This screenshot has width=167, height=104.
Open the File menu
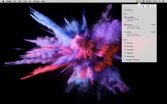15,1
